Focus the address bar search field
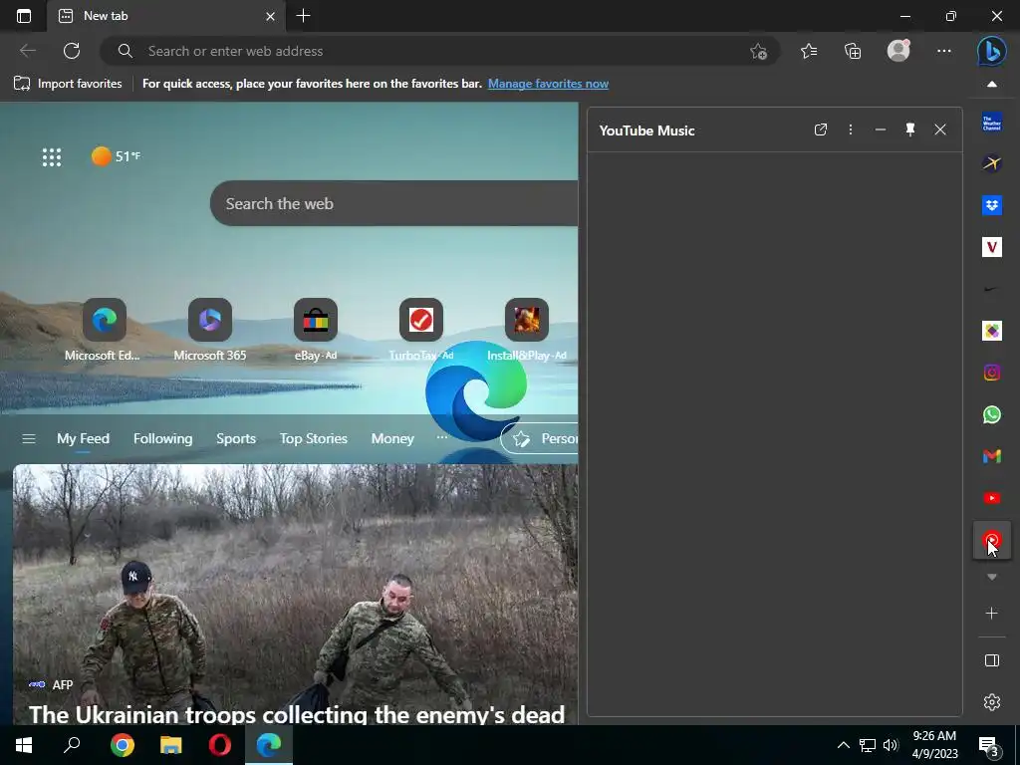 [x=439, y=51]
